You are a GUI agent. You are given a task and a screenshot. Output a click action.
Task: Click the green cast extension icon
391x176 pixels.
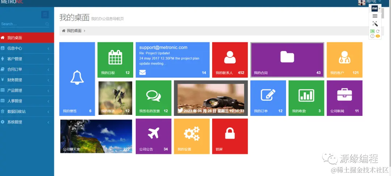(x=372, y=31)
